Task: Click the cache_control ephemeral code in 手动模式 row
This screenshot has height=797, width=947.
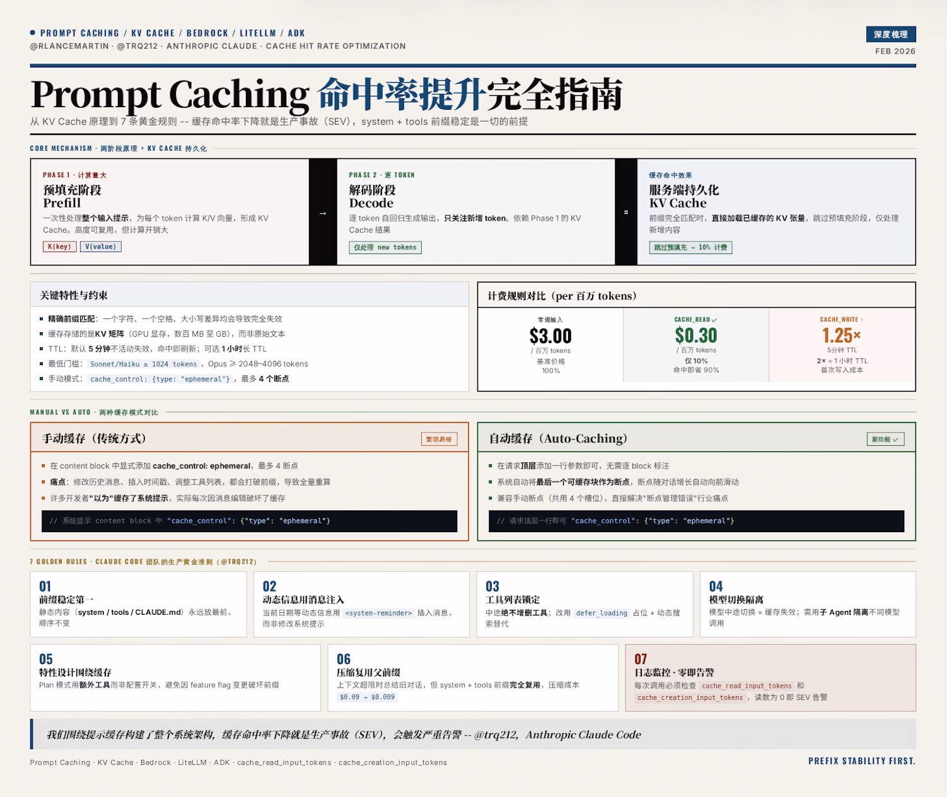Action: coord(160,379)
